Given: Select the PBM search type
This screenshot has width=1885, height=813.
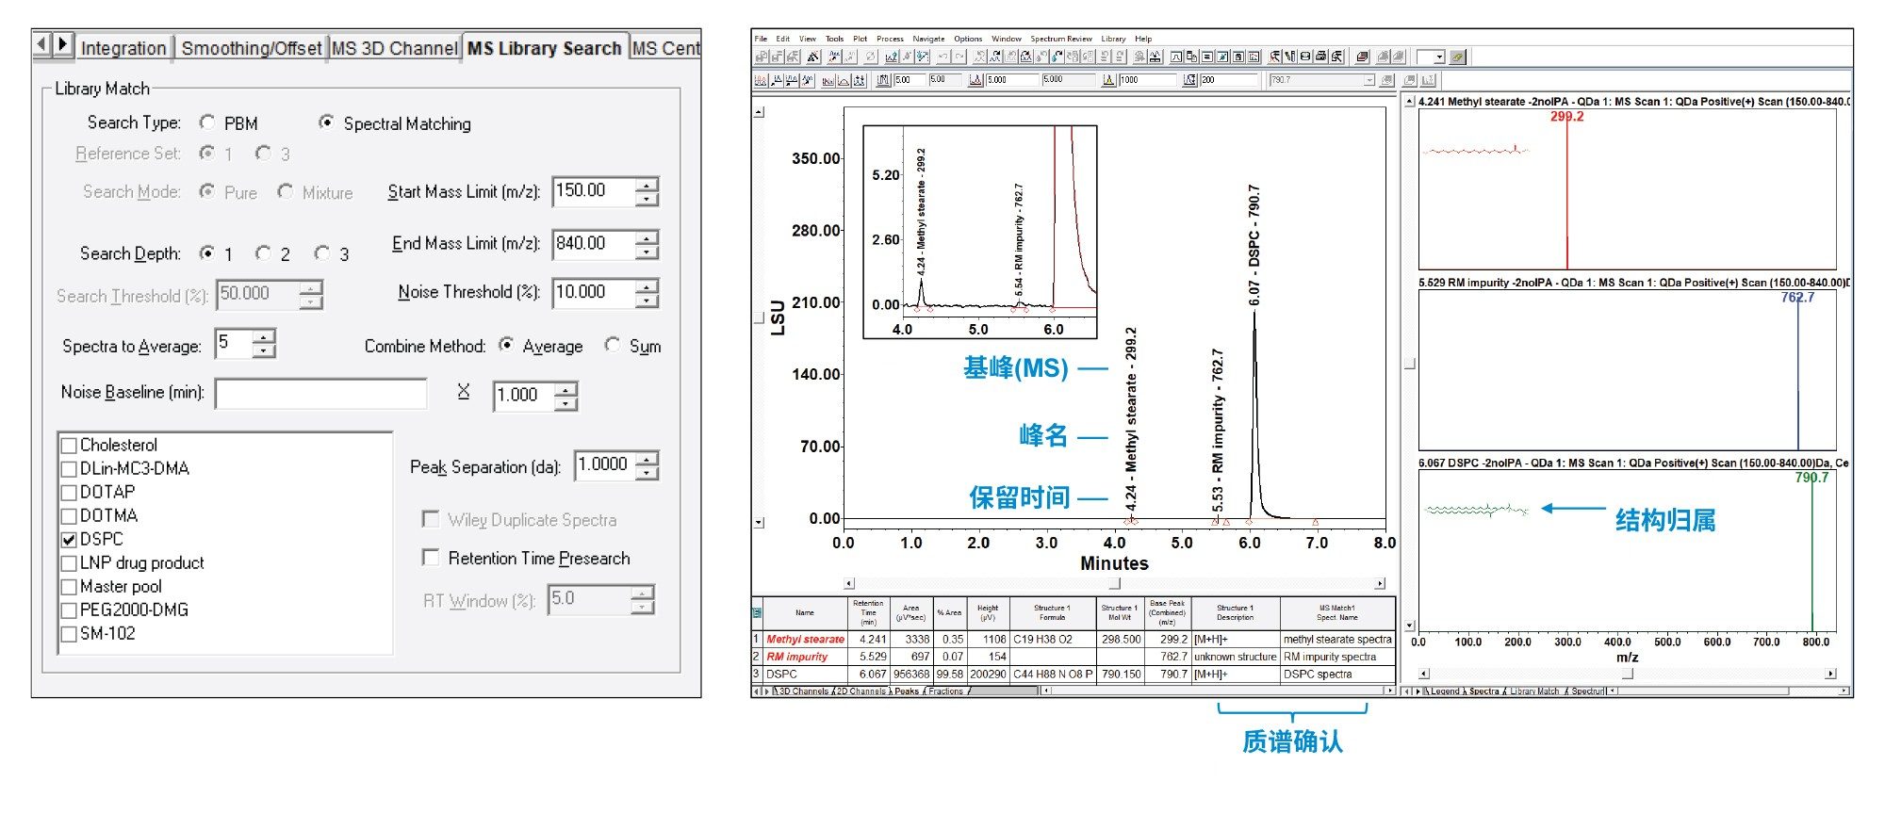Looking at the screenshot, I should click(x=207, y=122).
